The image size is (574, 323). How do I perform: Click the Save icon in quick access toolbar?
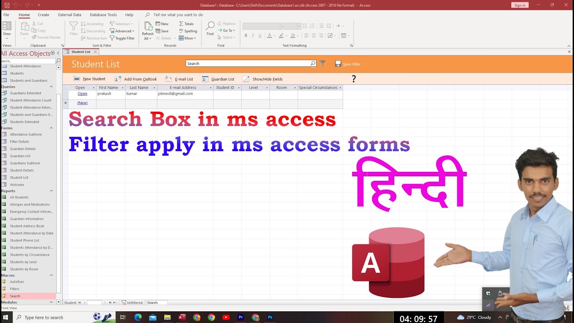coord(6,5)
